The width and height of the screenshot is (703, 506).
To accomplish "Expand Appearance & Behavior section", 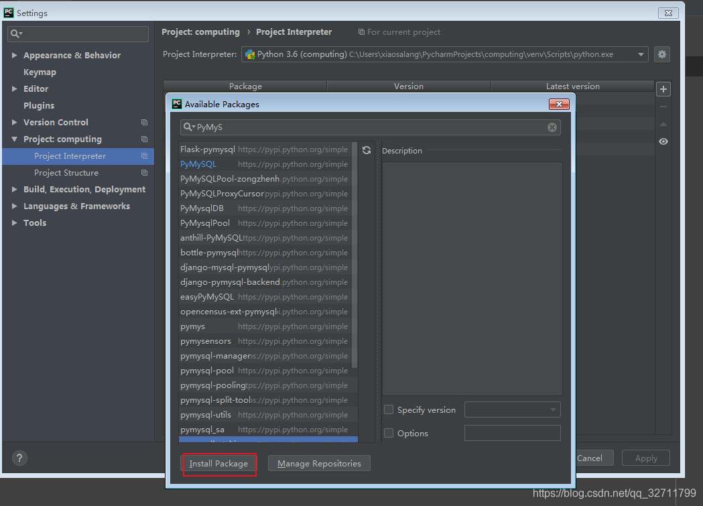I will [14, 55].
